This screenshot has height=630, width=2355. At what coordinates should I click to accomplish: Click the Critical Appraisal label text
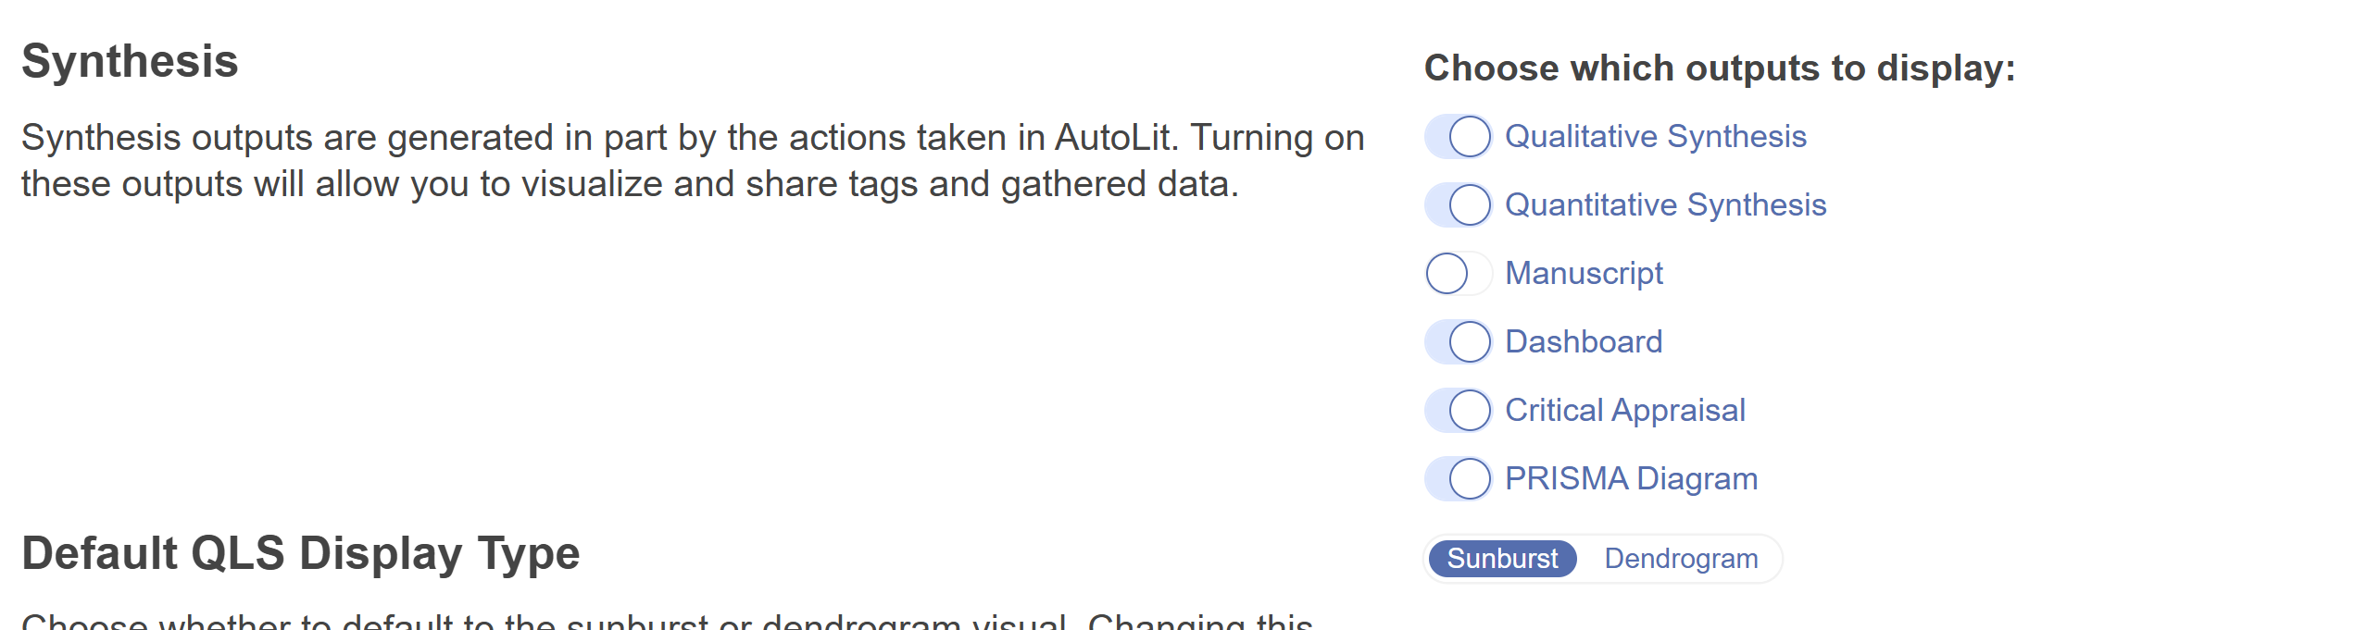[x=1624, y=411]
